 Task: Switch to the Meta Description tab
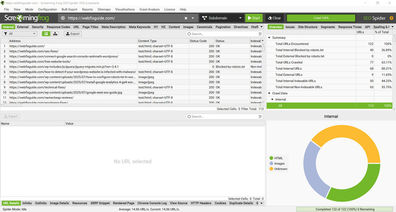pos(114,27)
